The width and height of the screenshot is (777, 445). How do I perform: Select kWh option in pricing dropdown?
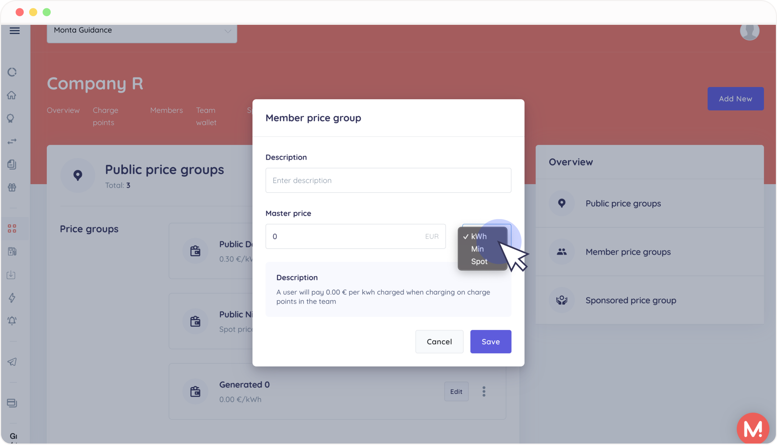(479, 236)
